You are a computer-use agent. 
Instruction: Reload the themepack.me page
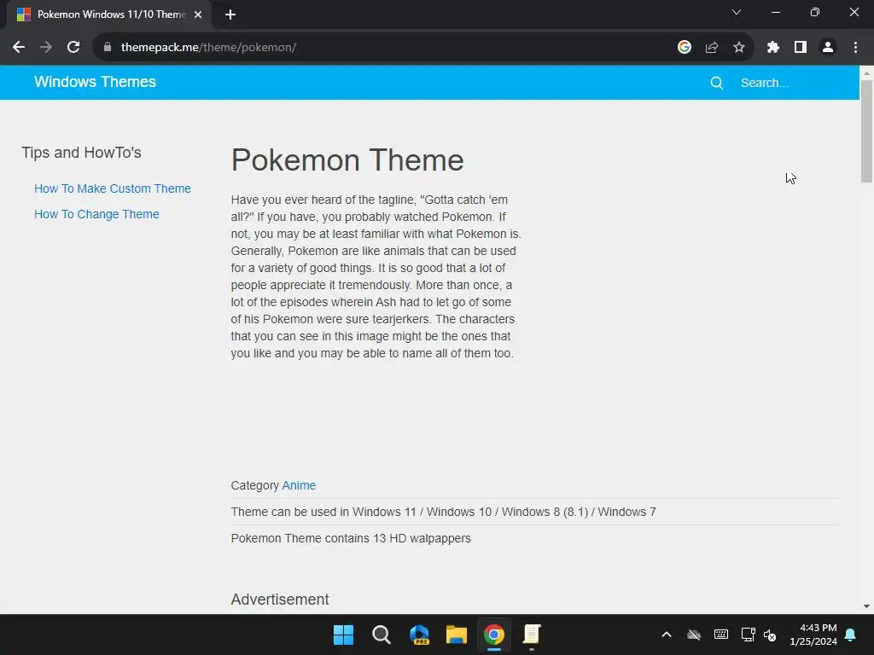tap(73, 48)
